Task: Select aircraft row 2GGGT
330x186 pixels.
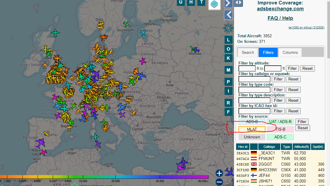Action: click(280, 164)
